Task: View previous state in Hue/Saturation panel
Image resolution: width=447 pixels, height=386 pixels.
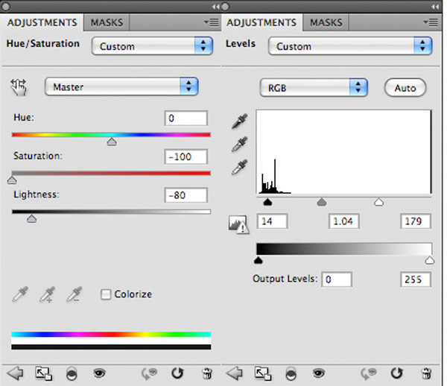Action: point(149,373)
